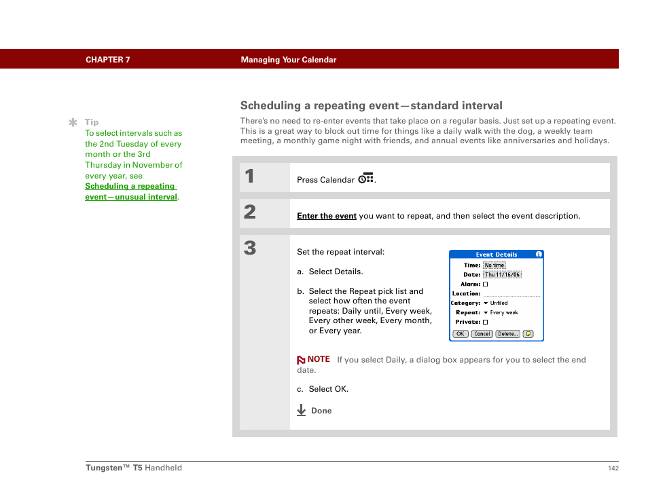Click heading 'Scheduling a repeating event—standard interval'
Viewport: 648px width, 501px height.
371,106
